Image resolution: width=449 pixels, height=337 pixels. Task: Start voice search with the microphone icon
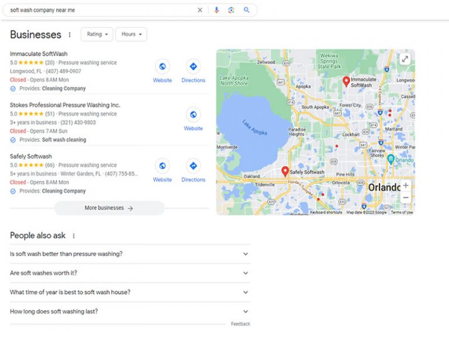[x=216, y=10]
